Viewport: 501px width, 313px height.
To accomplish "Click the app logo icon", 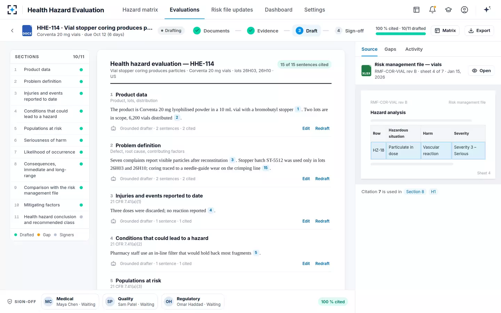I will click(x=12, y=10).
